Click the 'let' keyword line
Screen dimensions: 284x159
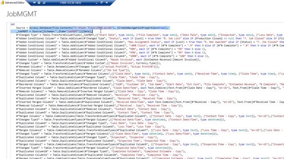12,24
